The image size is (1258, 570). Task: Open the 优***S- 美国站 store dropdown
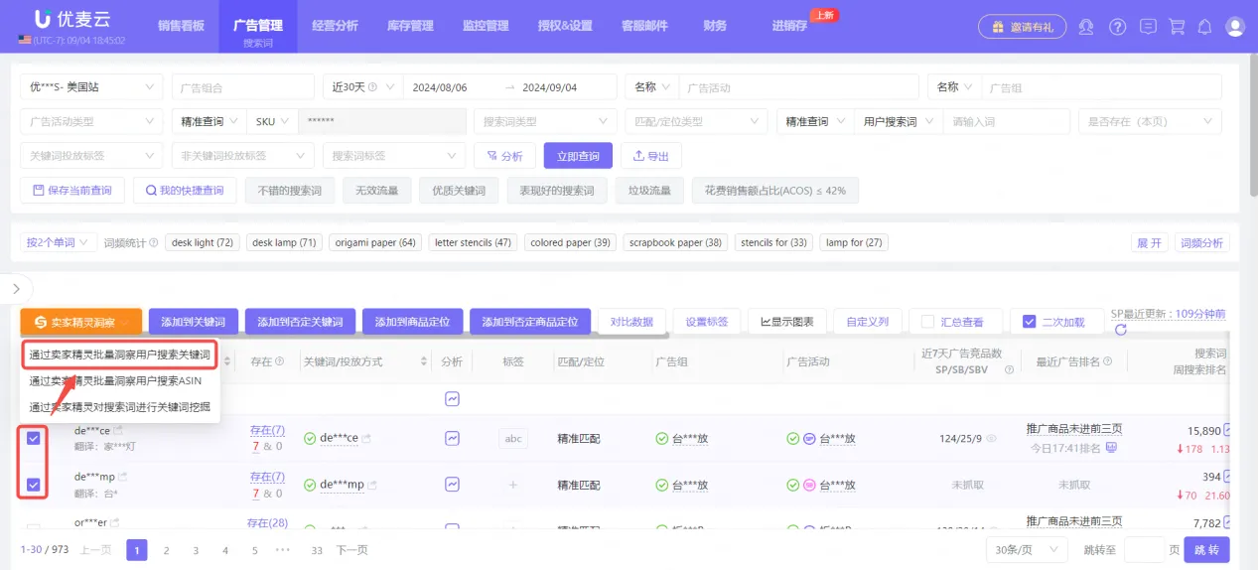pyautogui.click(x=91, y=87)
